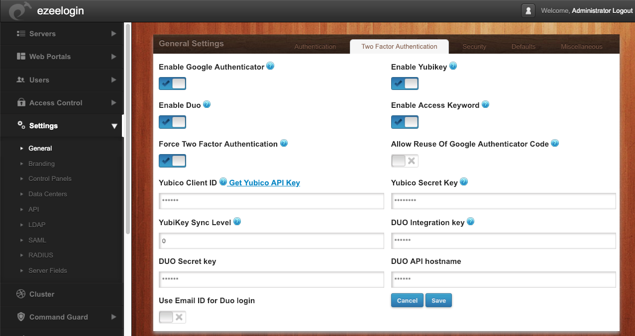This screenshot has width=635, height=336.
Task: Click the Servers list icon in sidebar
Action: [x=21, y=34]
